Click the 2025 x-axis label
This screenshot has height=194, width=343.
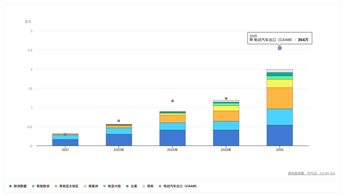[280, 150]
